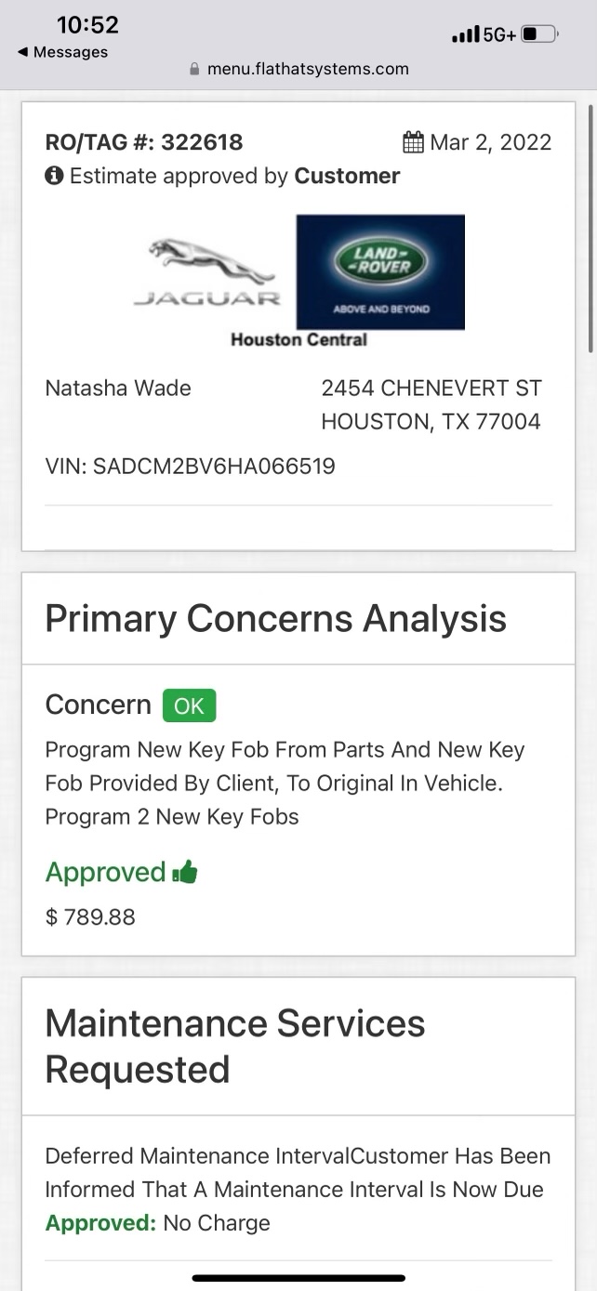Click the calendar icon beside Mar 2, 2022

tap(413, 141)
